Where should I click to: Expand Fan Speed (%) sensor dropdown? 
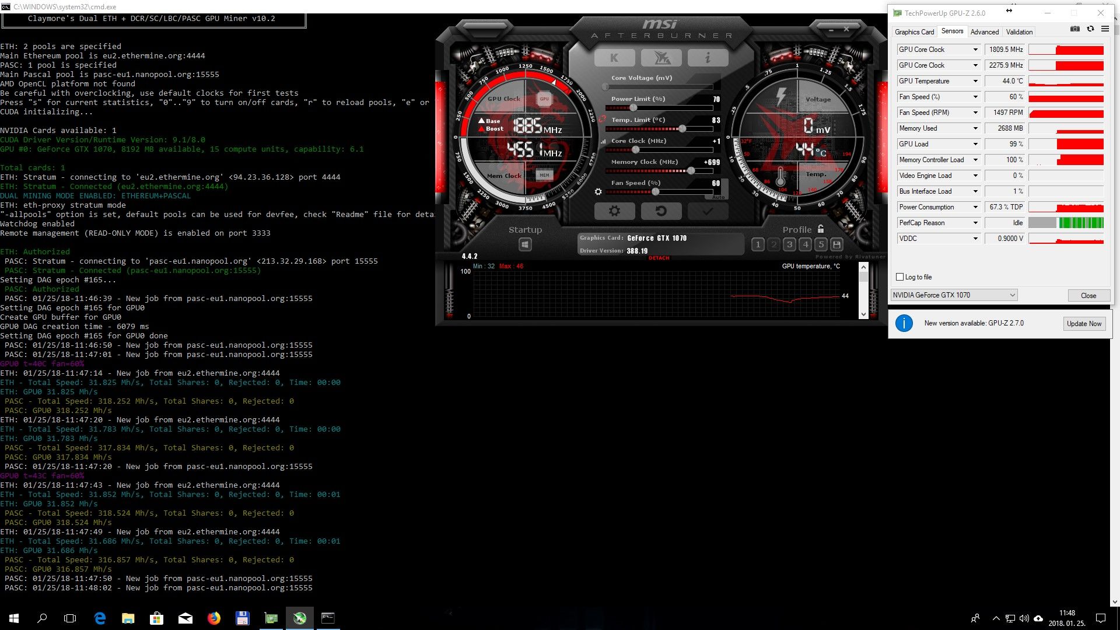click(975, 97)
